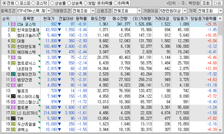Click the down arrow icon beside 214,000
Image resolution: width=224 pixels, height=134 pixels.
(x=59, y=113)
